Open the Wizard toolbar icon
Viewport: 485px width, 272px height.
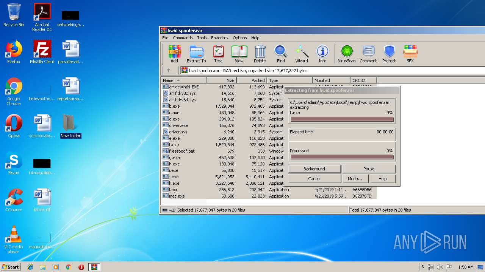coord(302,54)
